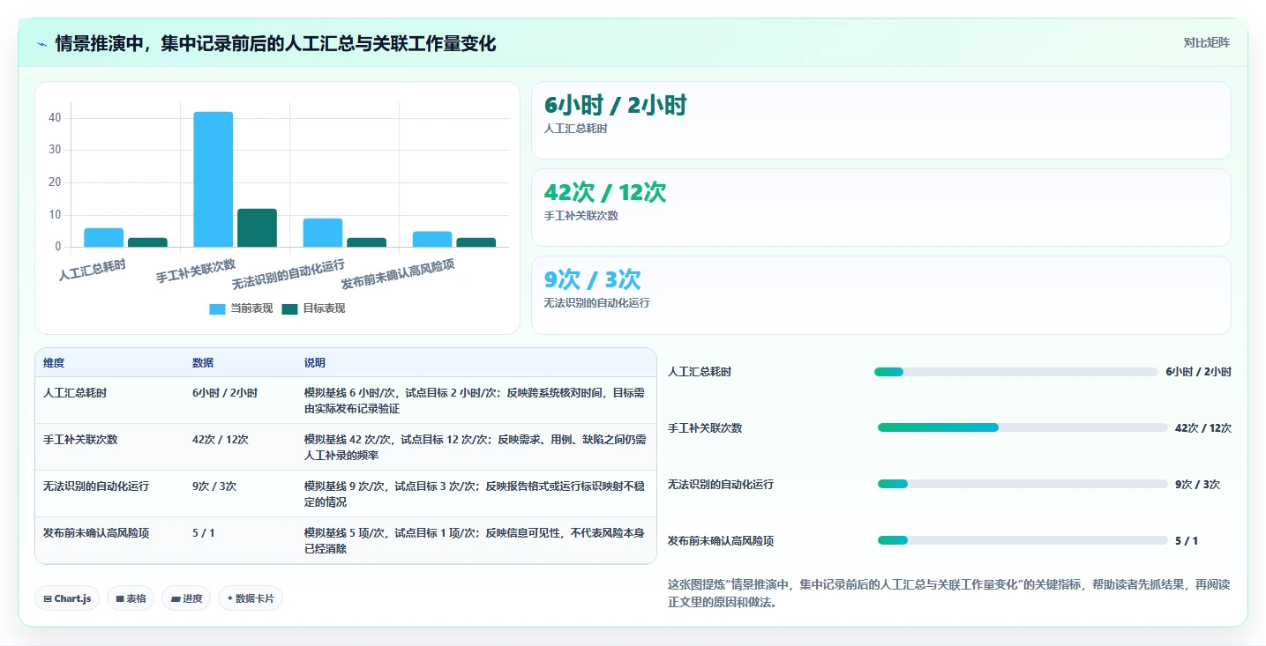Image resolution: width=1266 pixels, height=646 pixels.
Task: Click the 维度 table column header
Action: point(54,363)
